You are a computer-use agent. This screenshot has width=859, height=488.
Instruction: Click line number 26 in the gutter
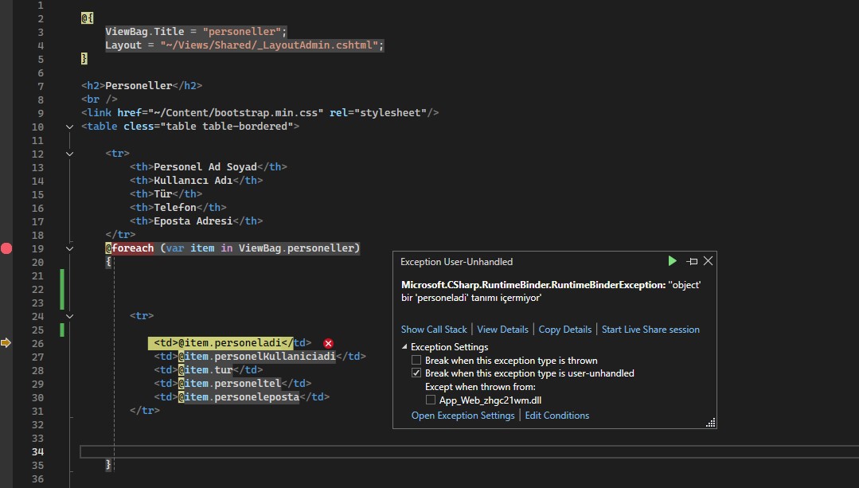tap(37, 343)
